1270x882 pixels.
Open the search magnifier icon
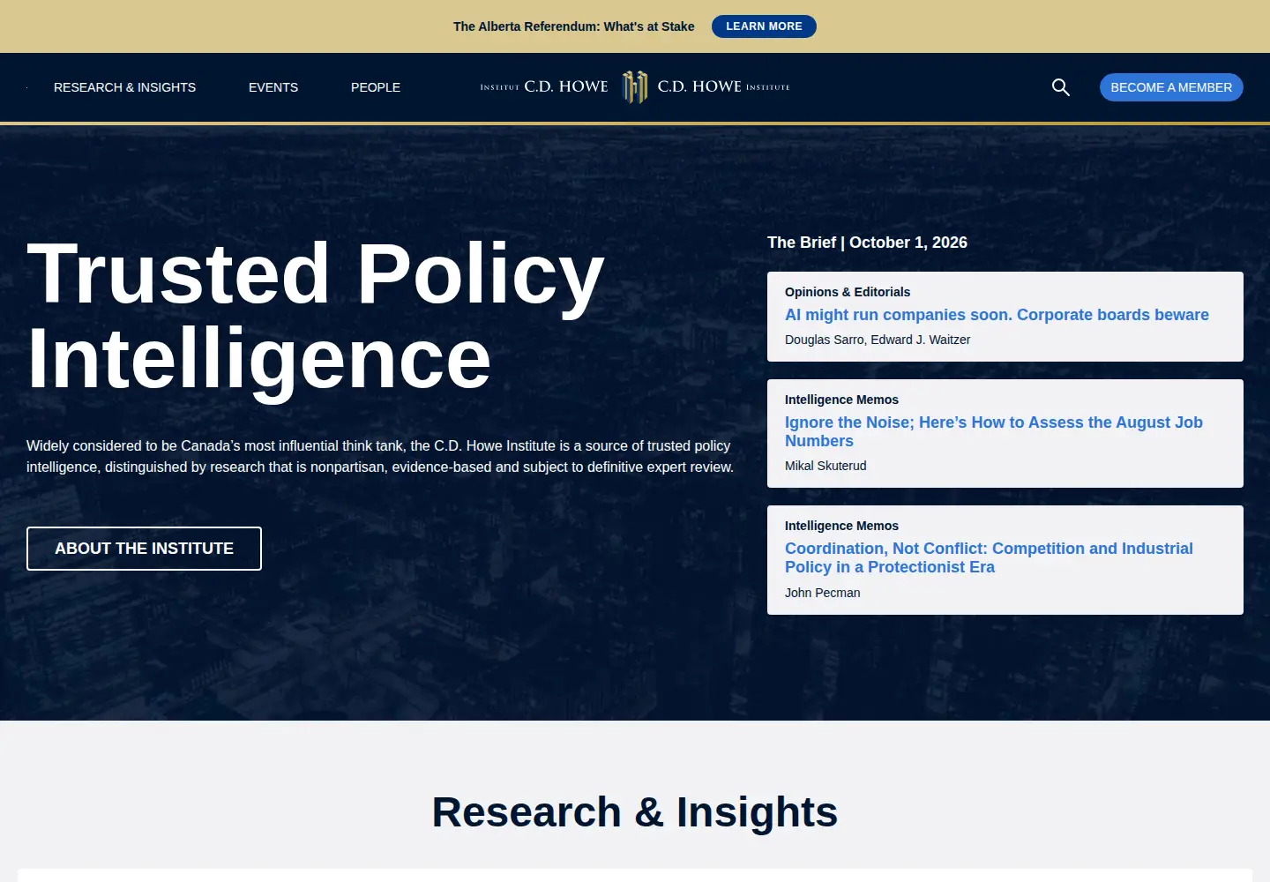click(1061, 87)
